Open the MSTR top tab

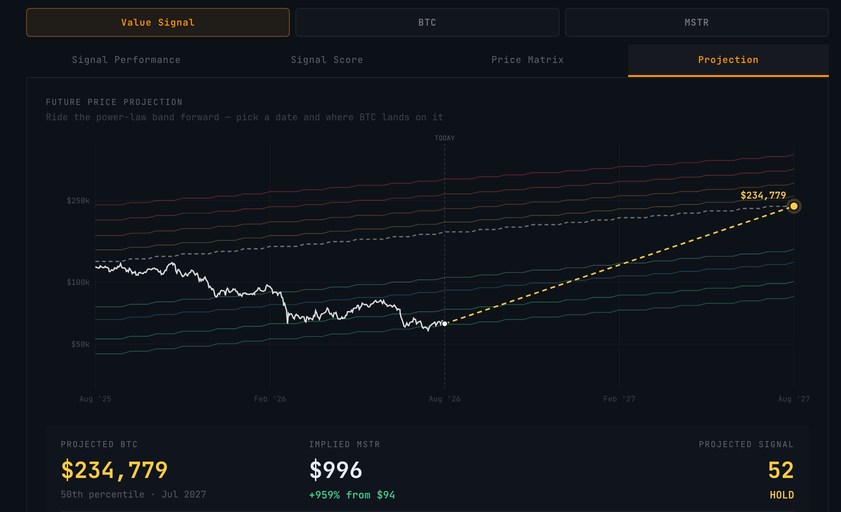pyautogui.click(x=697, y=22)
